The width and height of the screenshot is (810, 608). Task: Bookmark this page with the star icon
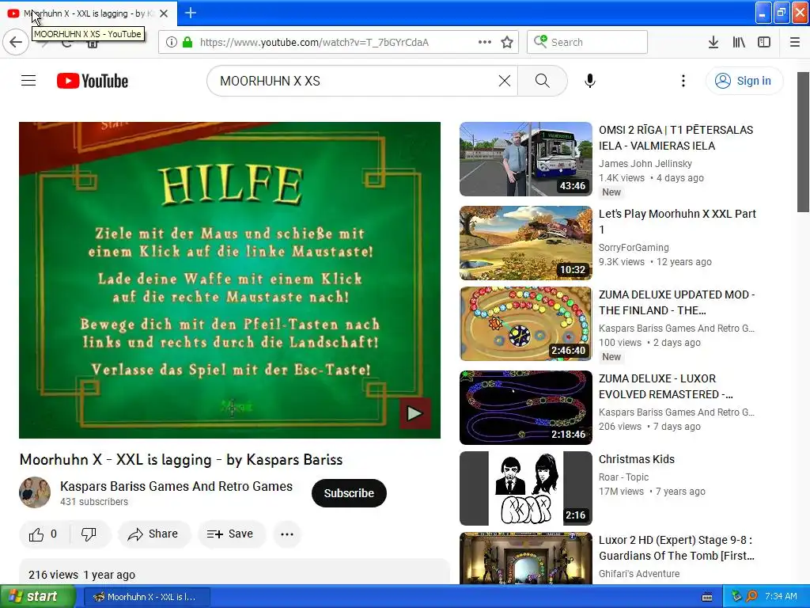[507, 42]
